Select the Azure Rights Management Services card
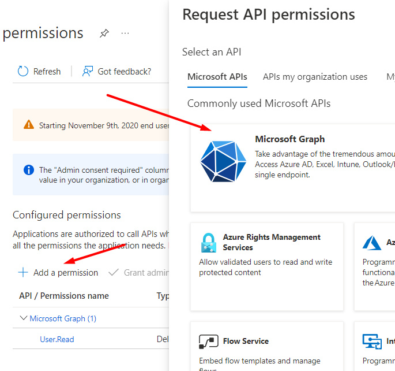395x371 pixels. (x=267, y=266)
